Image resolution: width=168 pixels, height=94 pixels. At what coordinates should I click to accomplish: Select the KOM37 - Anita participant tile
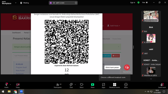point(151,60)
